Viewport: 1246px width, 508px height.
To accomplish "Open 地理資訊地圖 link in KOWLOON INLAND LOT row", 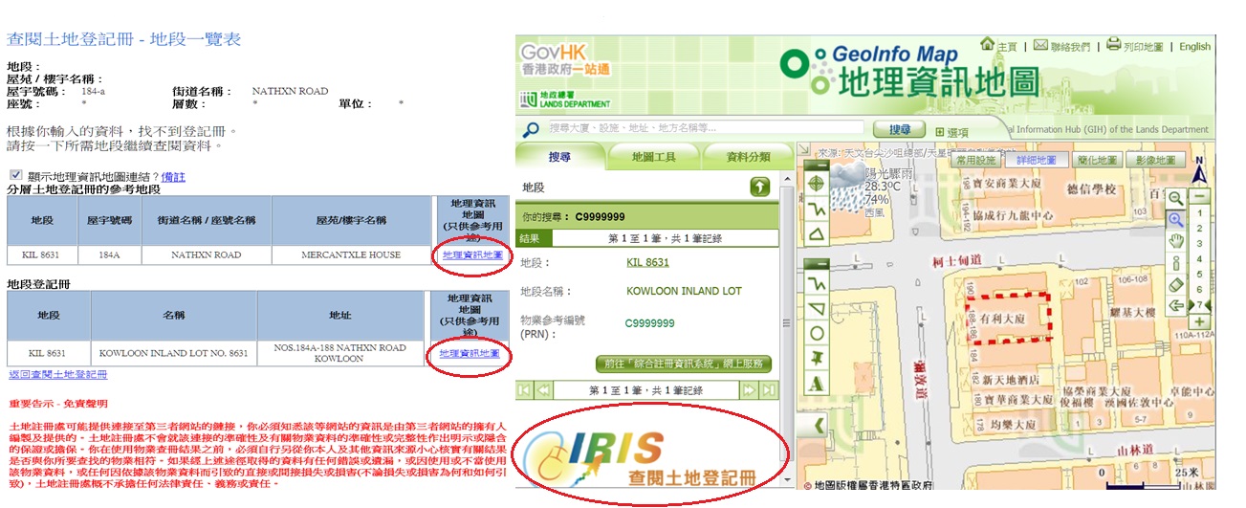I will (x=470, y=353).
